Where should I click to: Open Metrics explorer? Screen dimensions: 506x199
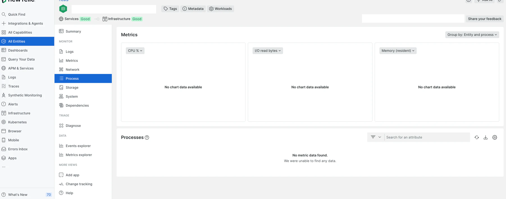point(83,155)
